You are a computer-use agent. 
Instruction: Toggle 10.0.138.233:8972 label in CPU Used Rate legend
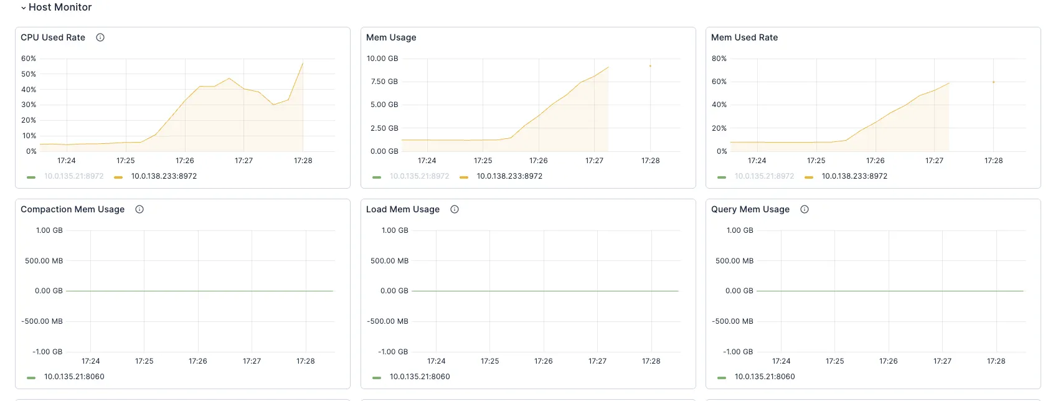click(x=164, y=176)
